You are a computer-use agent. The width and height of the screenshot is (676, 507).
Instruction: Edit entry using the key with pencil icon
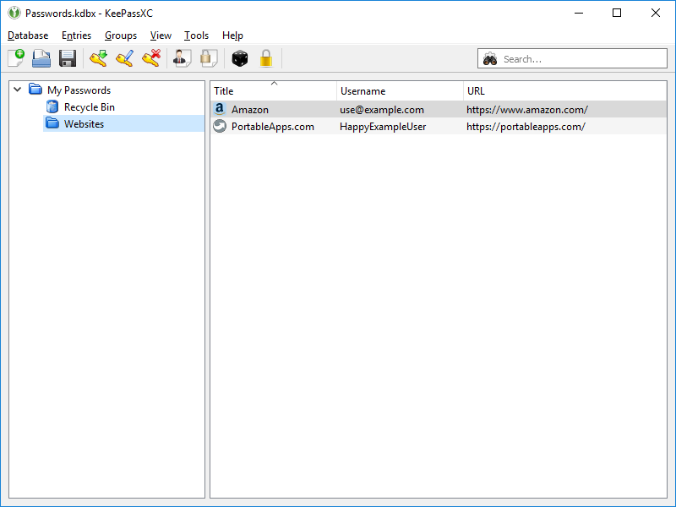[125, 58]
